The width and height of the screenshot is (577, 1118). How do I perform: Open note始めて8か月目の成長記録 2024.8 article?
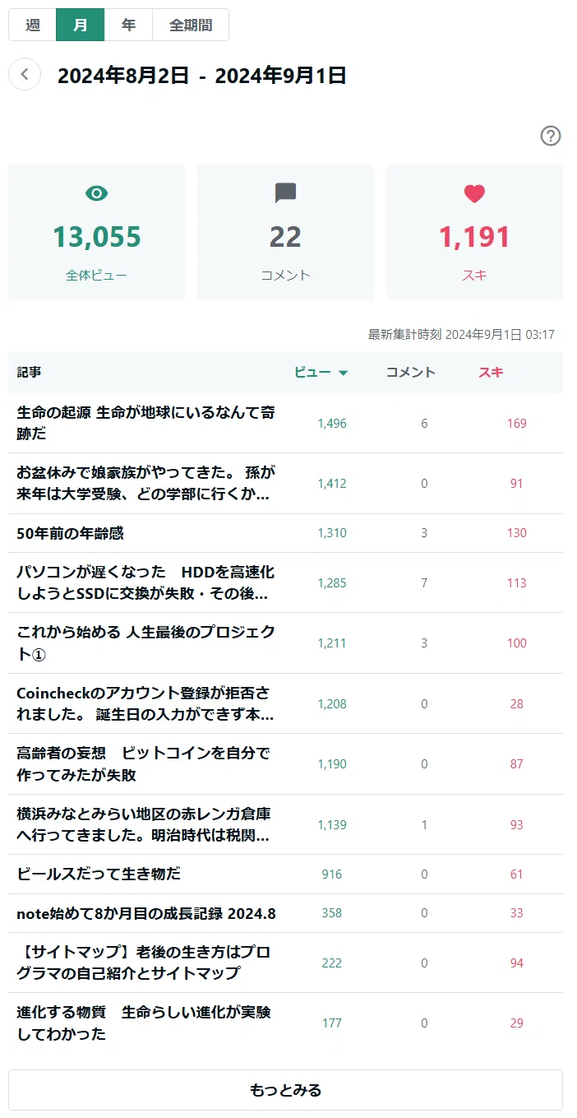click(x=146, y=913)
